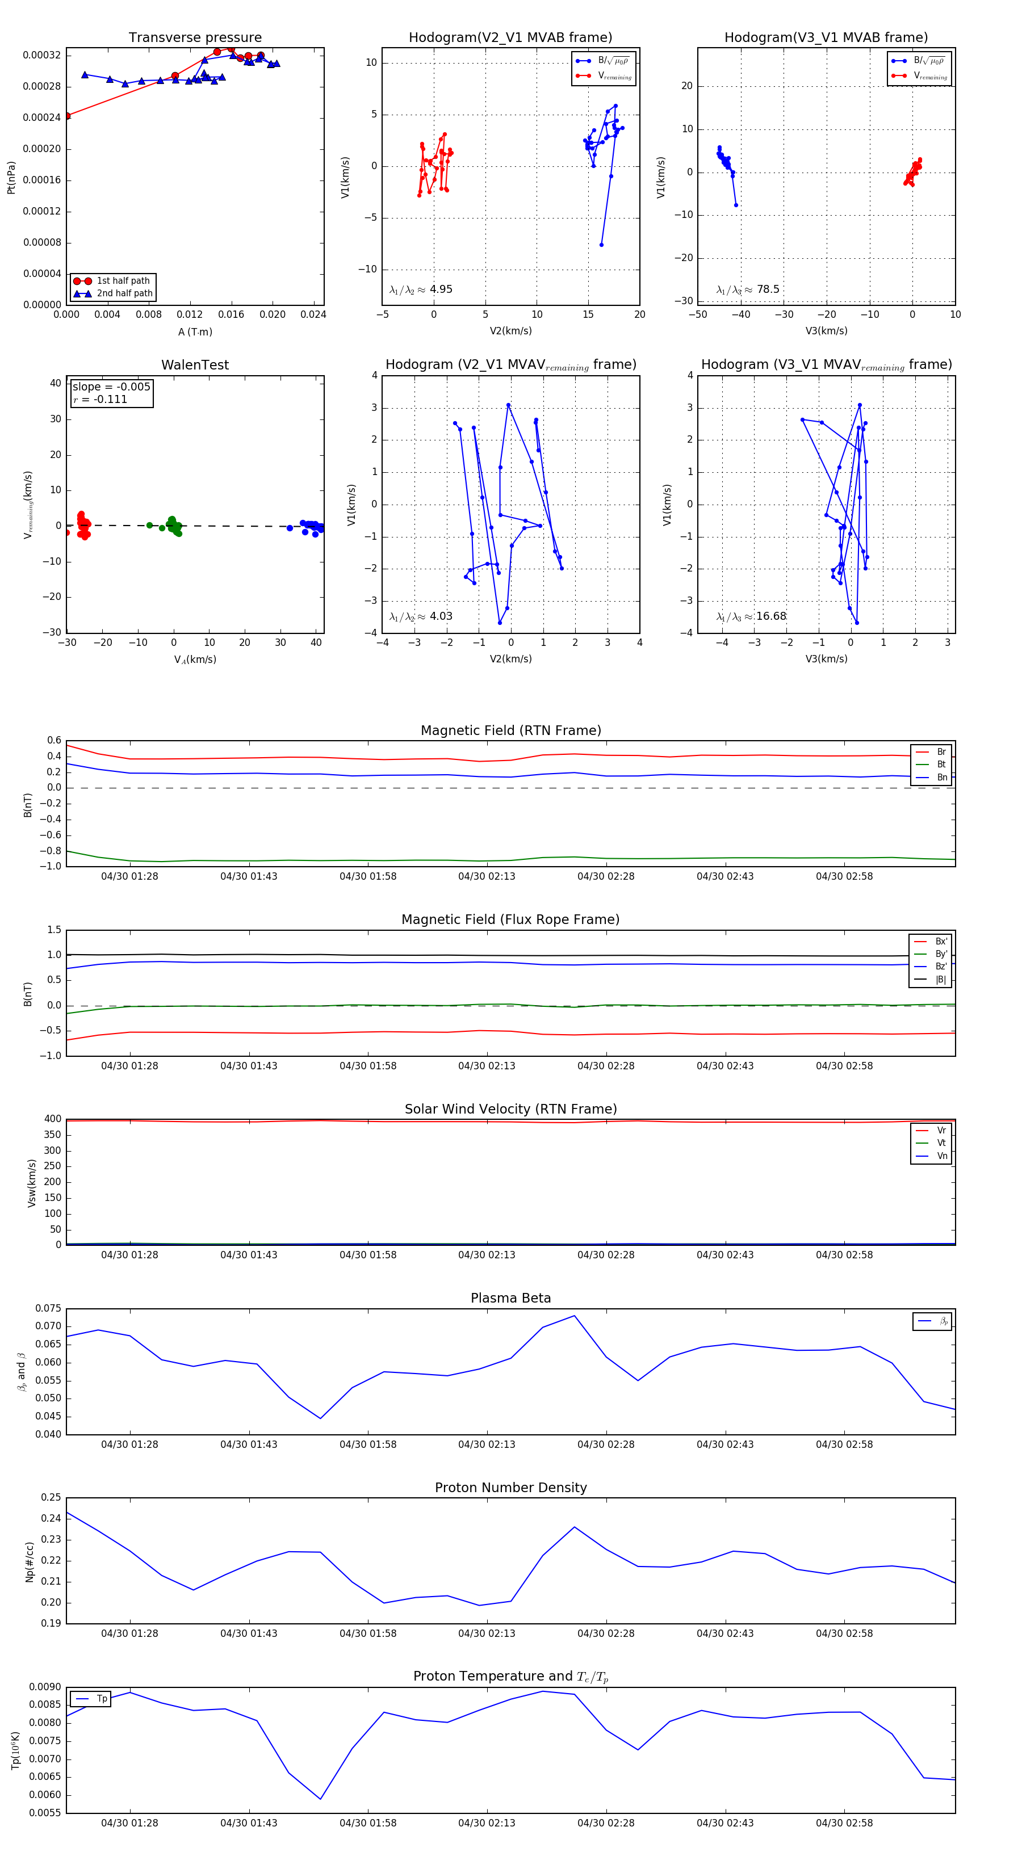Click the 'Plasma Beta' plot title
Screen dimensions: 1022x1873
tap(510, 1298)
